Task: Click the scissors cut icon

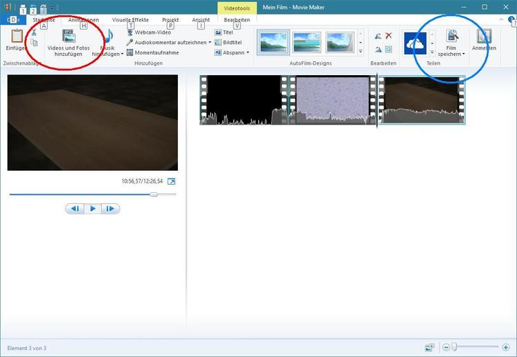Action: point(34,32)
